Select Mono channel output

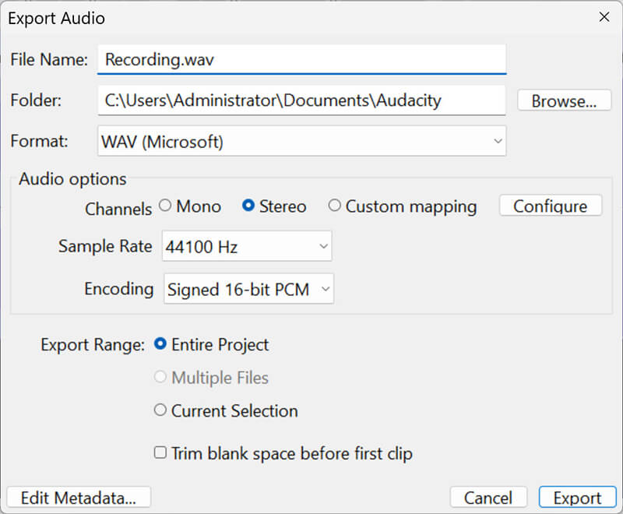165,206
